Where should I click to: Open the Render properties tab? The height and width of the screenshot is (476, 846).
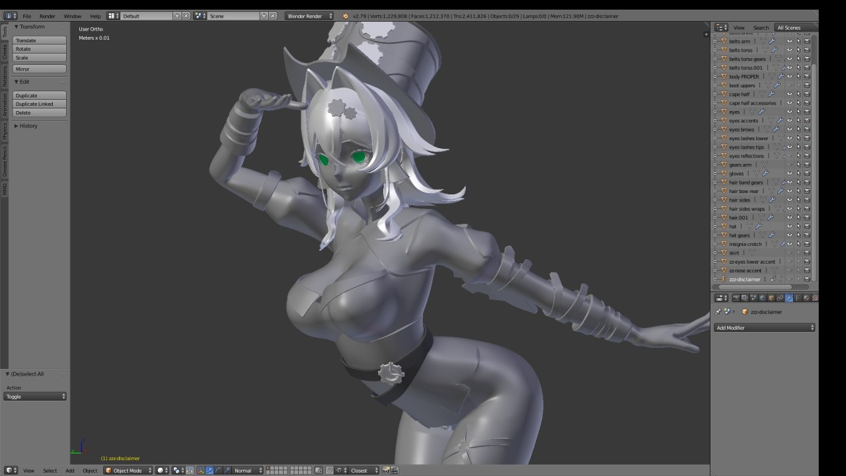coord(736,298)
